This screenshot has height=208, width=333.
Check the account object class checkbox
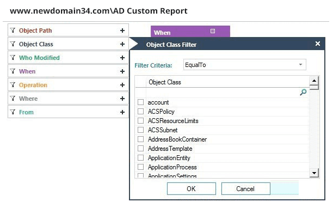[140, 102]
